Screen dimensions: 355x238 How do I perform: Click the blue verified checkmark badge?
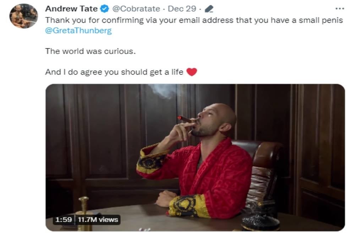click(104, 9)
